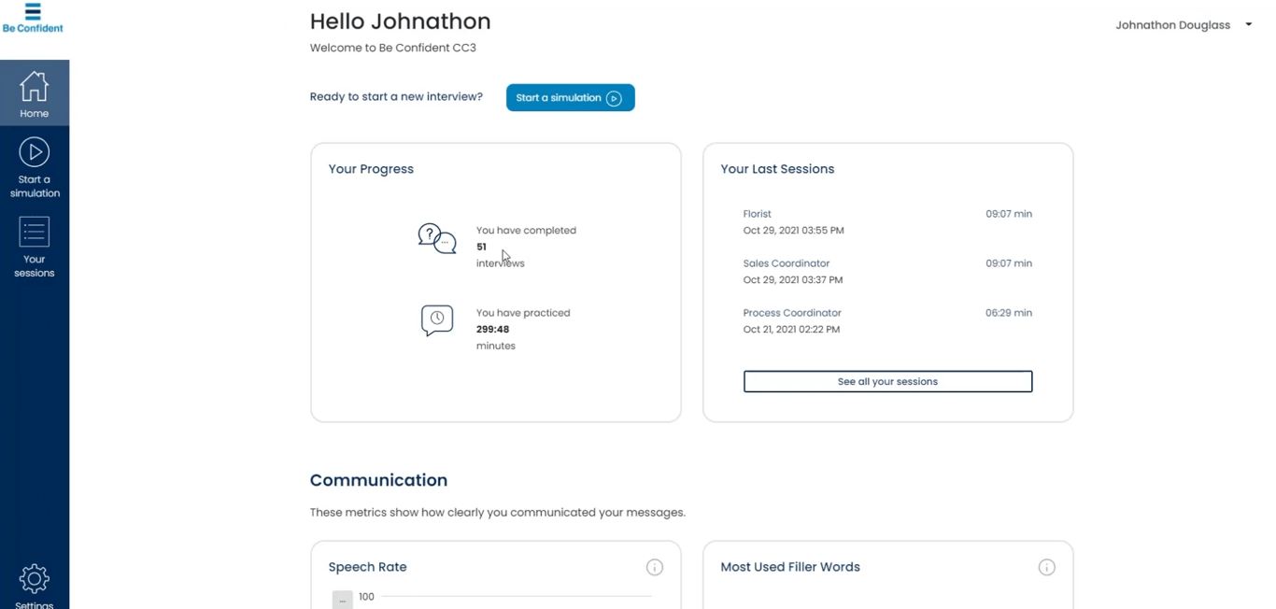
Task: Click the play circle in Start a simulation button
Action: (614, 98)
